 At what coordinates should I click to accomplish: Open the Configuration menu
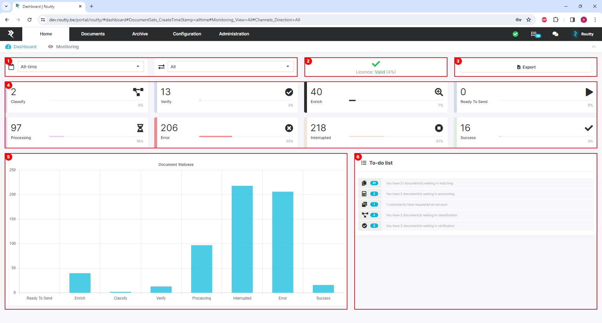[187, 34]
